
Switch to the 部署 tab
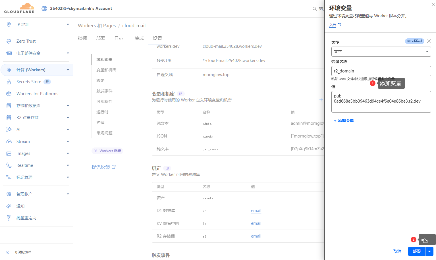coord(100,38)
